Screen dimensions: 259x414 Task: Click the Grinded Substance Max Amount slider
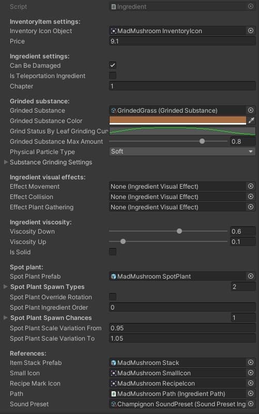[168, 141]
